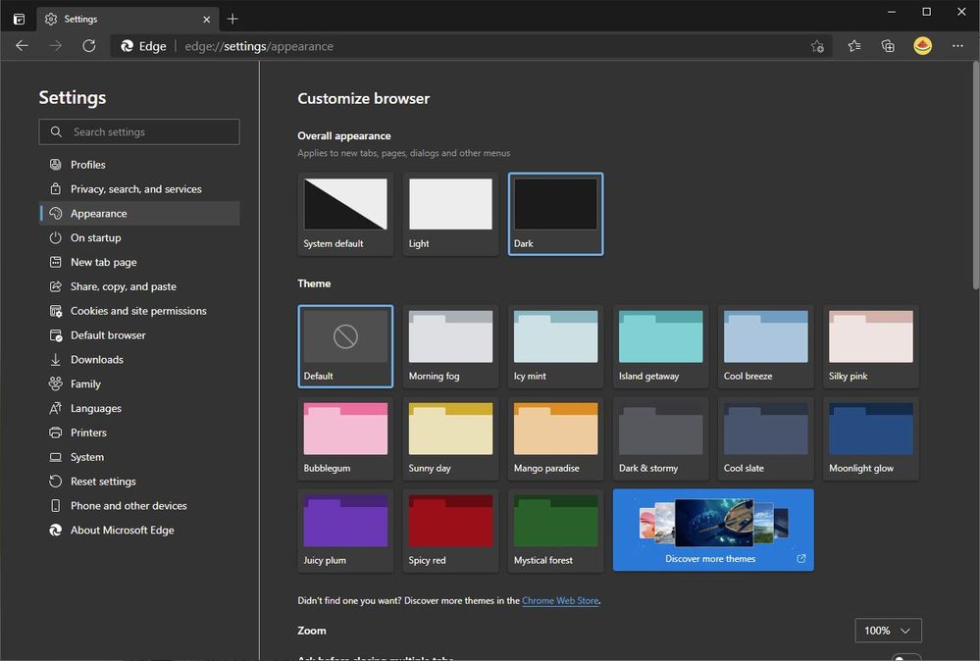The height and width of the screenshot is (661, 980).
Task: Expand the Zoom 100% dropdown
Action: pos(888,631)
